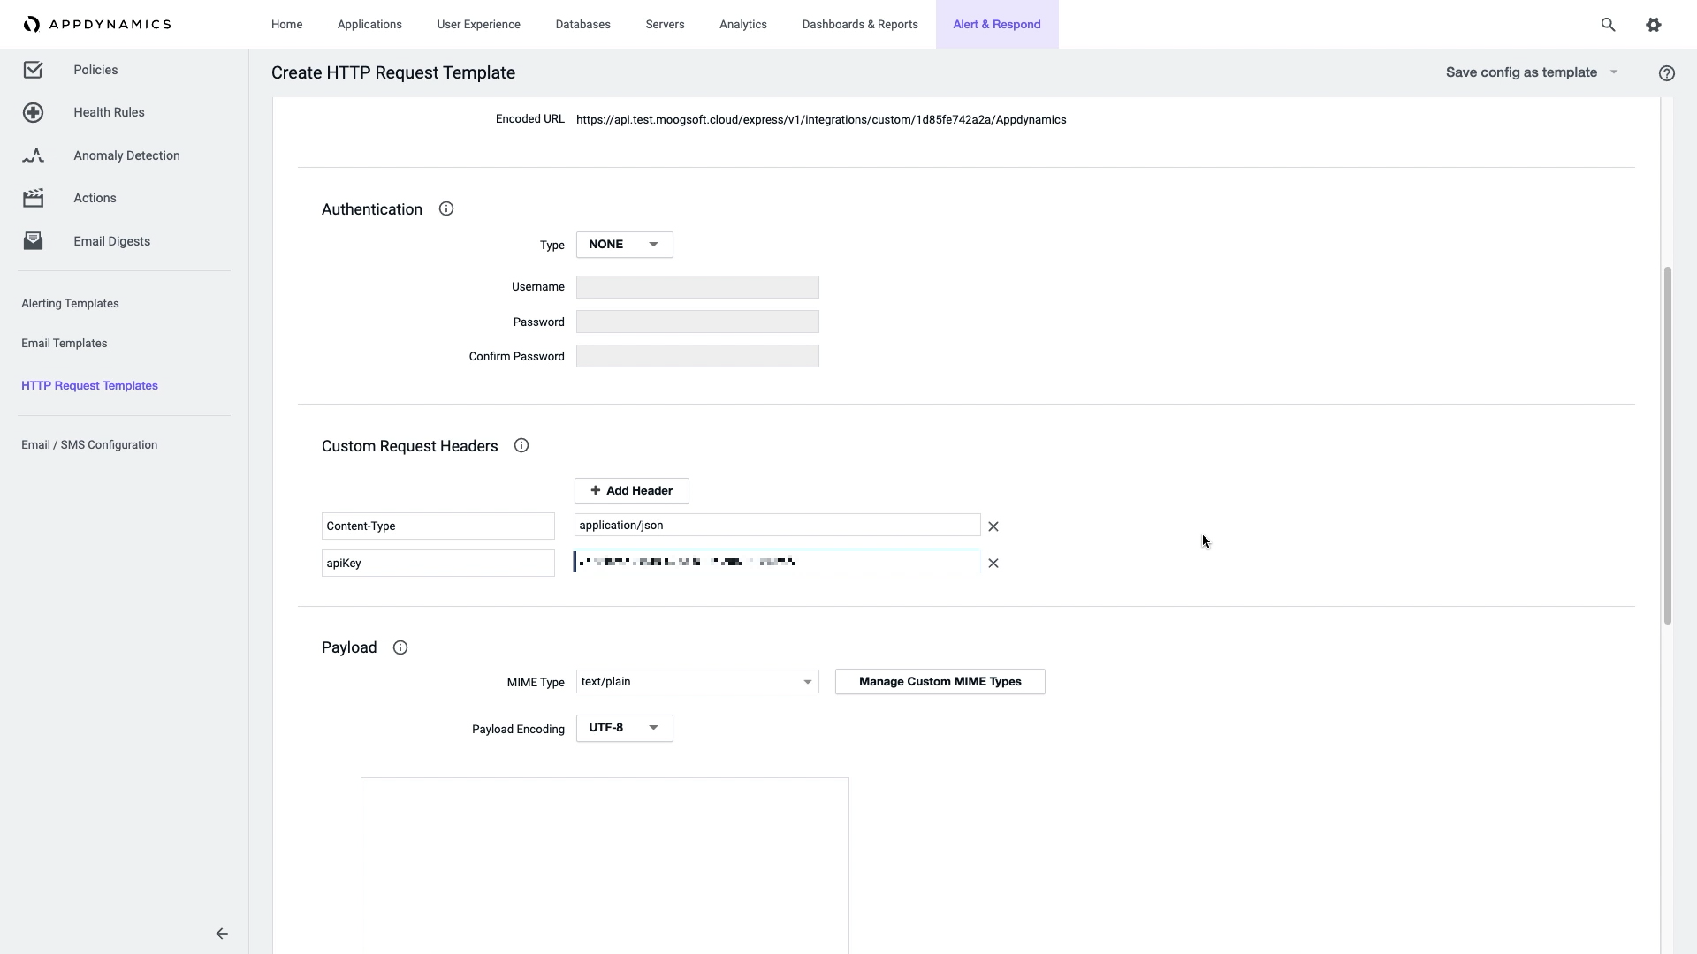Click the page vertical scrollbar

[1668, 445]
